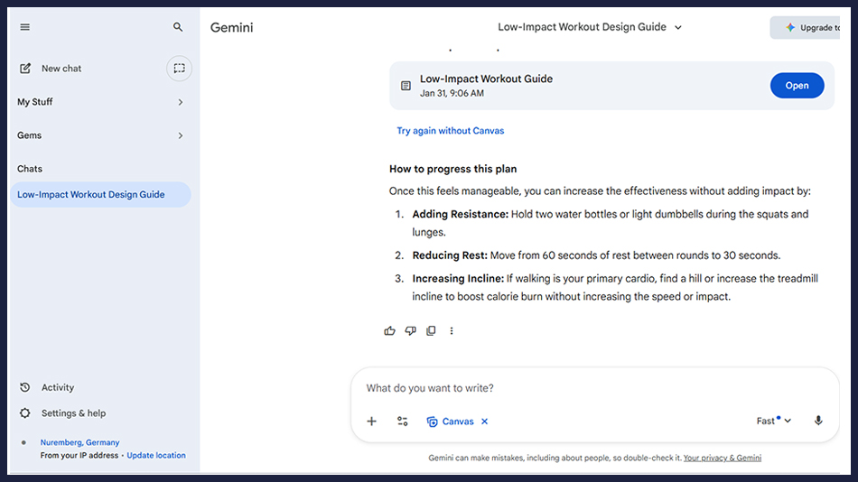Remove the Canvas chip with its X
Viewport: 858px width, 482px height.
[x=484, y=422]
